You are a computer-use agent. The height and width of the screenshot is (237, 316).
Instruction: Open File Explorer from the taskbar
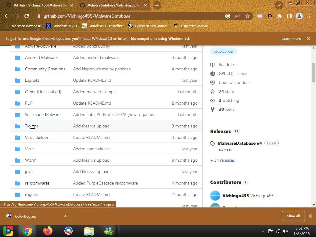click(x=89, y=231)
